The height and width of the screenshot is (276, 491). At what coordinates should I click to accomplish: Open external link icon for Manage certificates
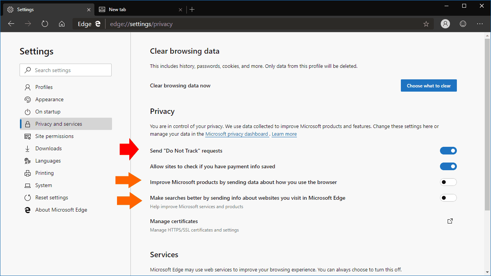point(450,221)
